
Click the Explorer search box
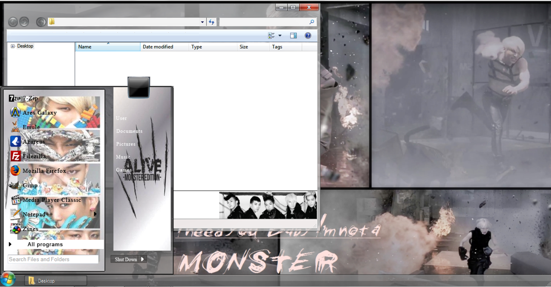pyautogui.click(x=268, y=22)
